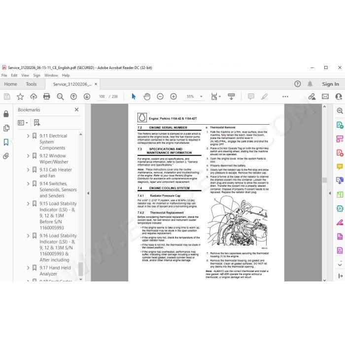The height and width of the screenshot is (345, 345).
Task: Click the Sign In button
Action: 330,84
